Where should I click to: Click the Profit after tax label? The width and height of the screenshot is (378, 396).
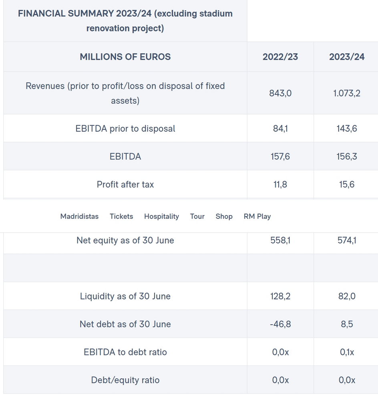coord(125,184)
